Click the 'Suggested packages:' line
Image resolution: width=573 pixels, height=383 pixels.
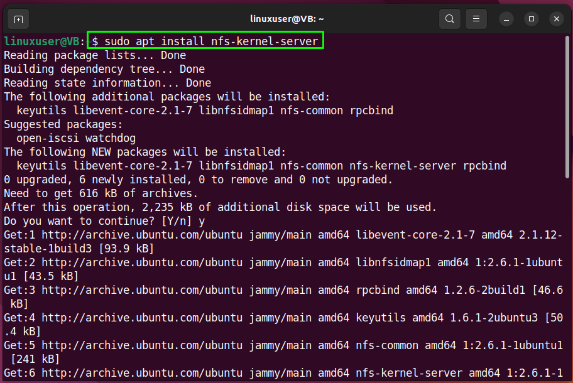pyautogui.click(x=63, y=124)
